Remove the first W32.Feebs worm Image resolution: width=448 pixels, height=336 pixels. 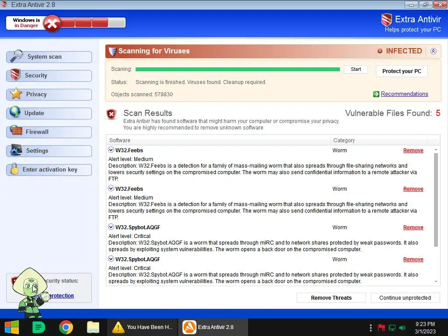(x=413, y=150)
